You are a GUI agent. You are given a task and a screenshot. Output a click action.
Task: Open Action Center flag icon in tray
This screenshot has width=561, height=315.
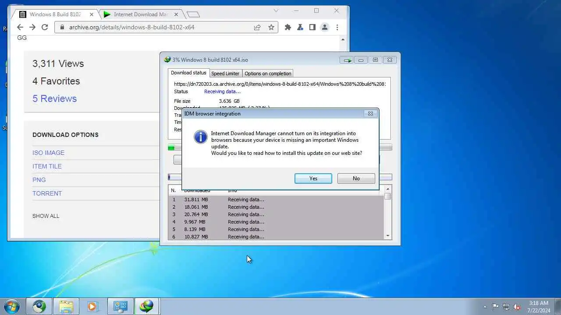pos(495,307)
